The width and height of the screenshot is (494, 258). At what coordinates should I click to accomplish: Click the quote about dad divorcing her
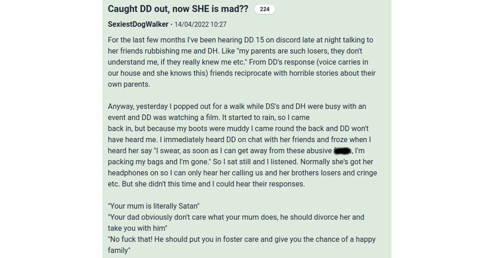236,222
